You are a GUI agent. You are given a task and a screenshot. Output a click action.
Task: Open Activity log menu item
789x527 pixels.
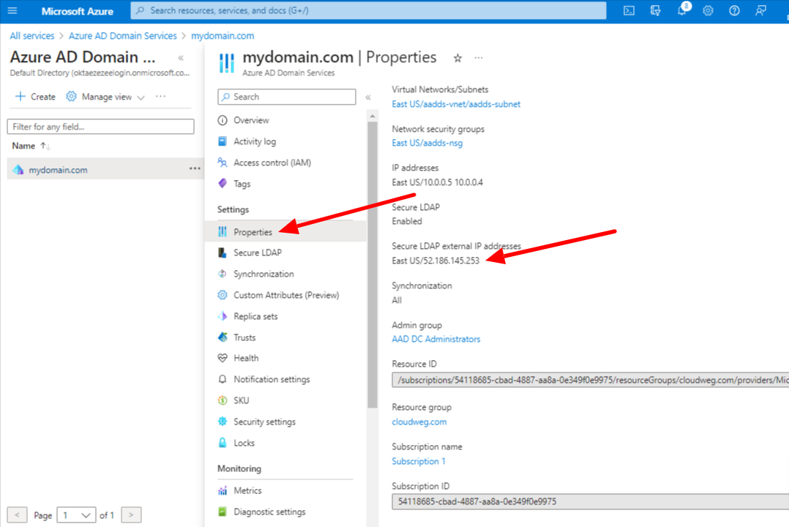[x=255, y=141]
